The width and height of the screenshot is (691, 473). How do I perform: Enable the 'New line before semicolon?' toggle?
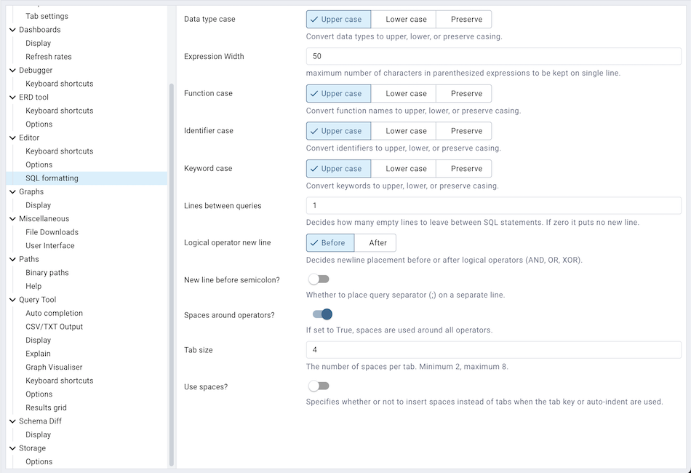[319, 278]
